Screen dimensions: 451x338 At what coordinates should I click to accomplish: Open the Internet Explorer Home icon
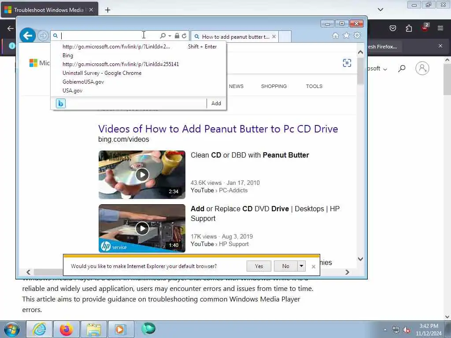(x=335, y=35)
